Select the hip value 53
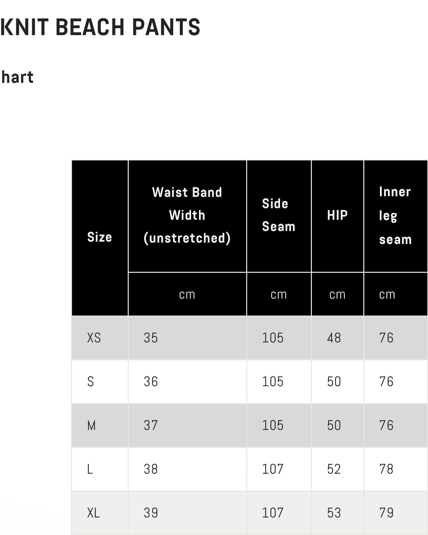Image resolution: width=428 pixels, height=535 pixels. click(x=334, y=513)
